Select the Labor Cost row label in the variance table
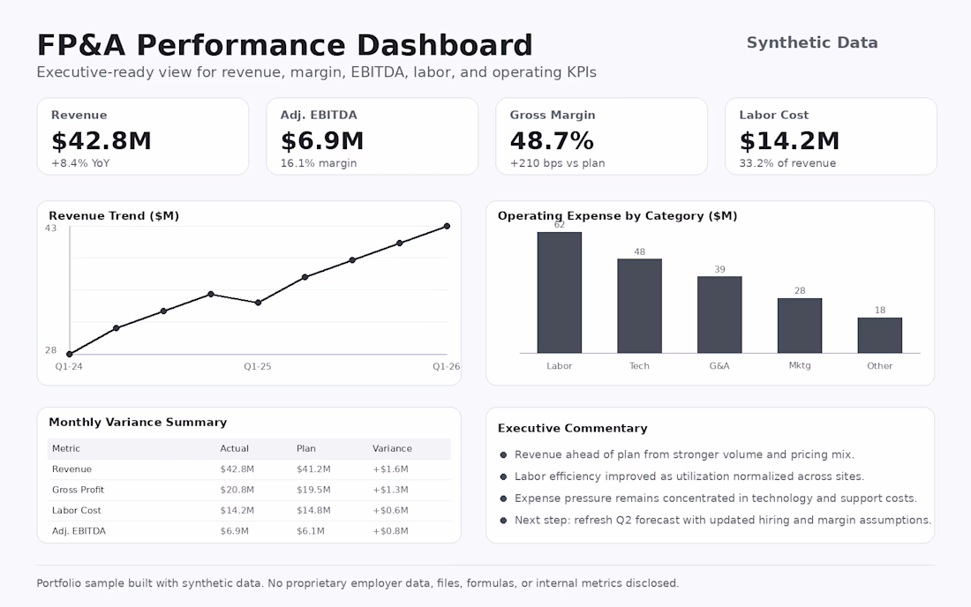 coord(77,511)
